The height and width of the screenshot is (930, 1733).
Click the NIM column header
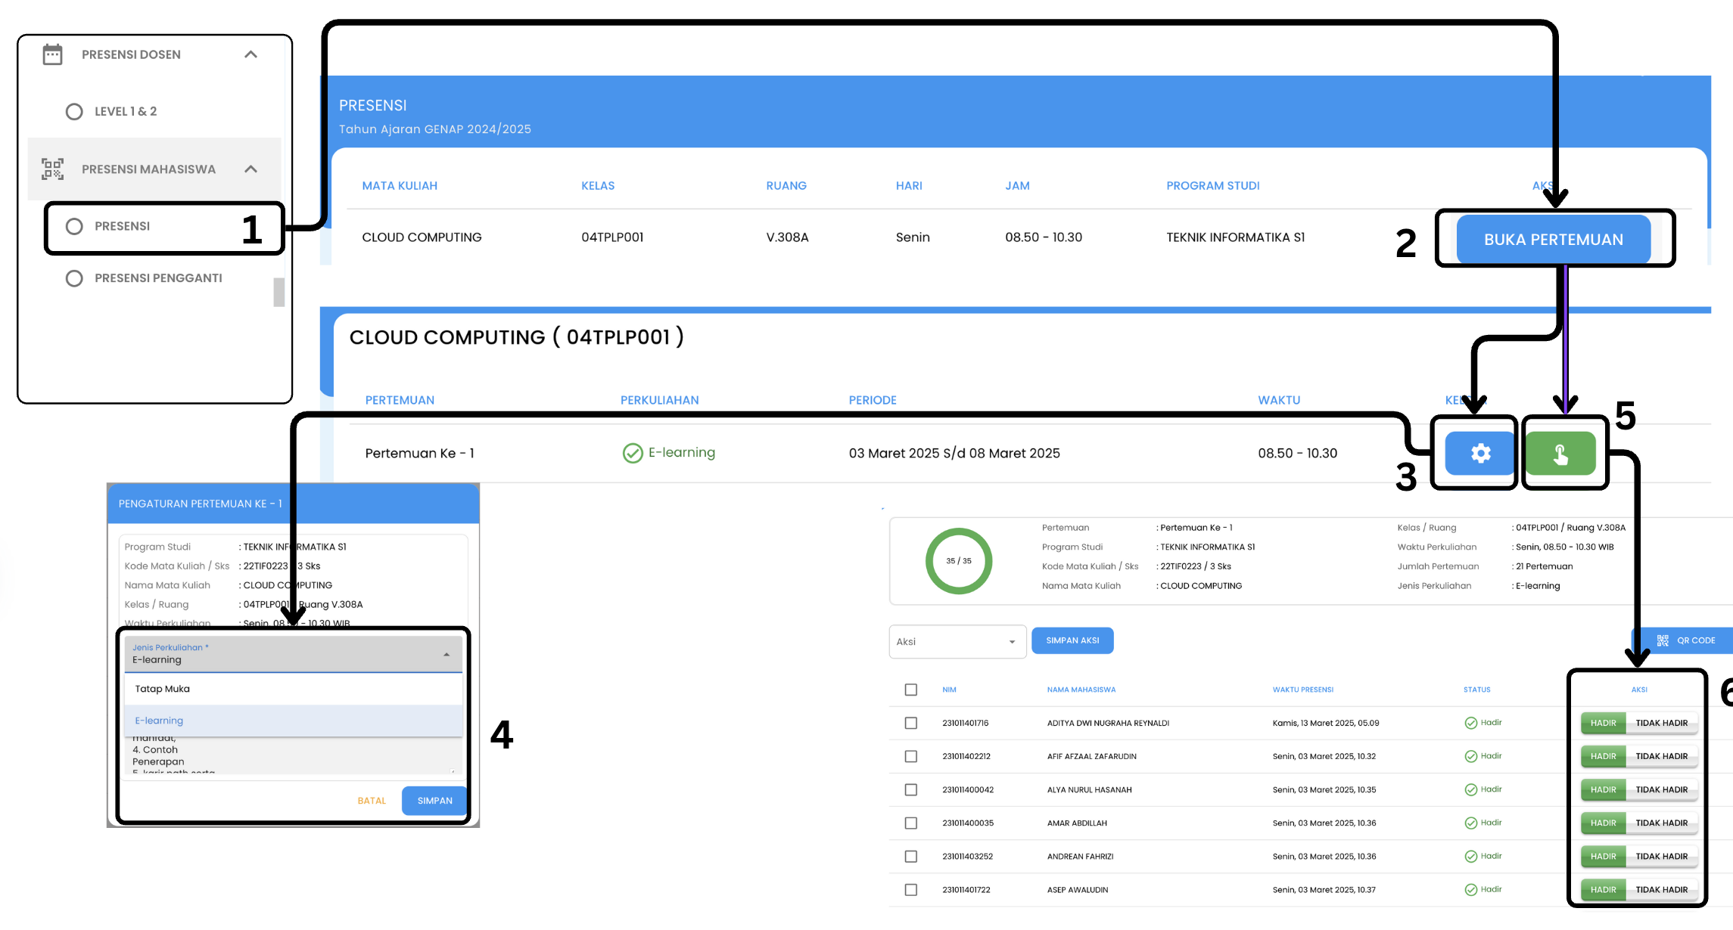click(x=949, y=690)
